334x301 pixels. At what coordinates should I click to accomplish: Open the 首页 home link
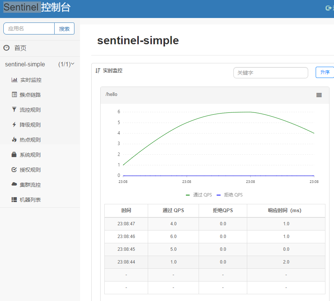(20, 48)
